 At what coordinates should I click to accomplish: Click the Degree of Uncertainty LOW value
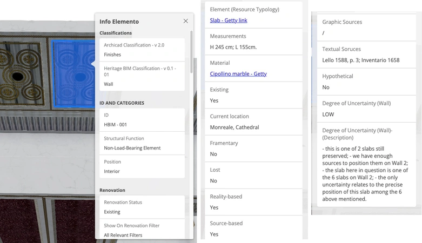[328, 114]
